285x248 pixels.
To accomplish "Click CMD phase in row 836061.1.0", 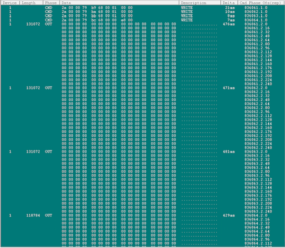I will 48,8.
